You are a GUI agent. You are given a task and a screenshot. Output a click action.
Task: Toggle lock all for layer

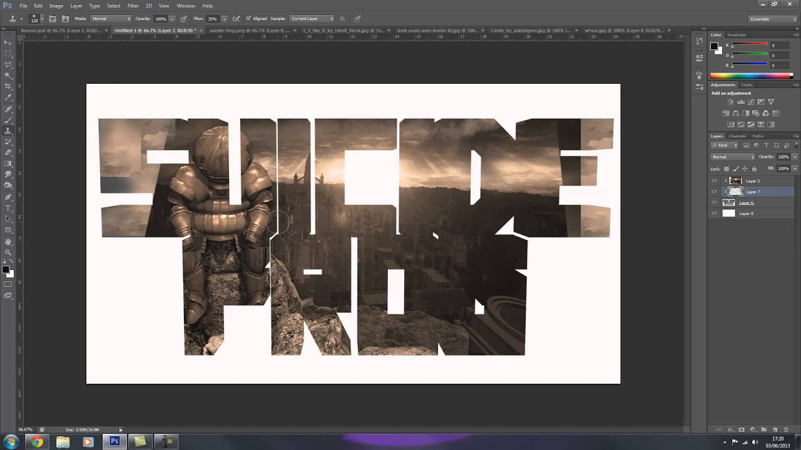pyautogui.click(x=753, y=169)
